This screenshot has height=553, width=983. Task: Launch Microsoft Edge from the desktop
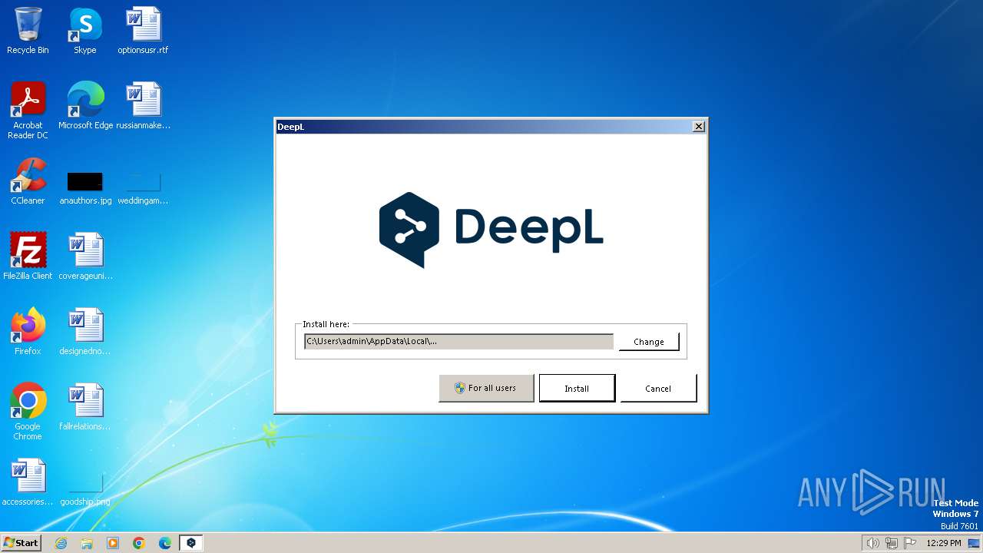(85, 106)
